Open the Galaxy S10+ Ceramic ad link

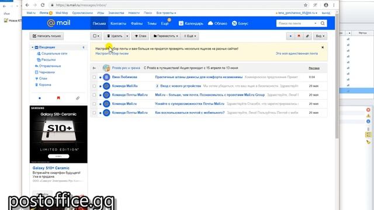(x=51, y=168)
